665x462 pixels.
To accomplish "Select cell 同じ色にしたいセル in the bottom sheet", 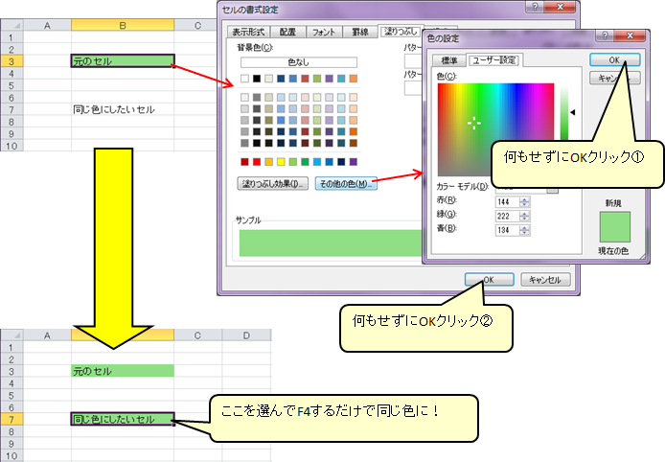I will (123, 419).
